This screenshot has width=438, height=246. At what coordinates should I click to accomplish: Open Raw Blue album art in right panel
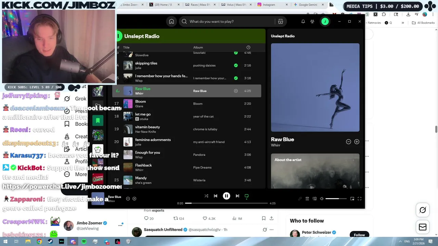pyautogui.click(x=315, y=87)
